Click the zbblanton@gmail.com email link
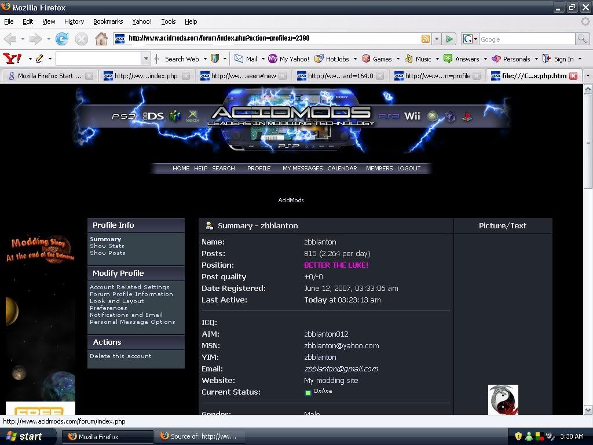Image resolution: width=593 pixels, height=445 pixels. pos(341,369)
